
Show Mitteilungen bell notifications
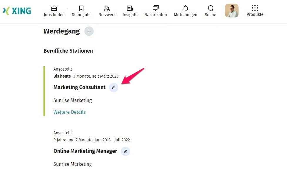click(x=185, y=8)
